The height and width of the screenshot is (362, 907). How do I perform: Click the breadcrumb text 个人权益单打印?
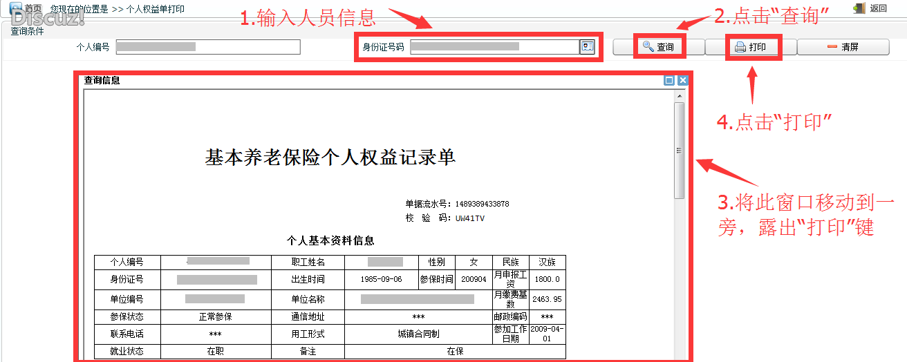(x=156, y=8)
